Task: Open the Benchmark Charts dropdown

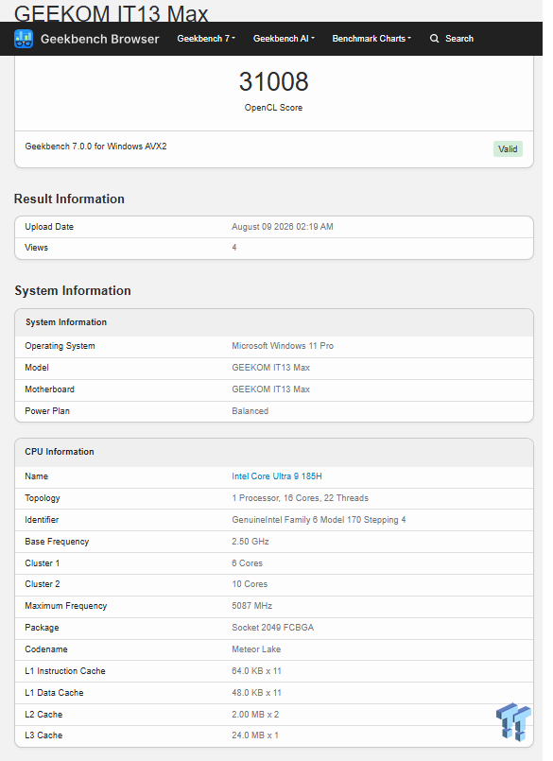Action: coord(372,39)
